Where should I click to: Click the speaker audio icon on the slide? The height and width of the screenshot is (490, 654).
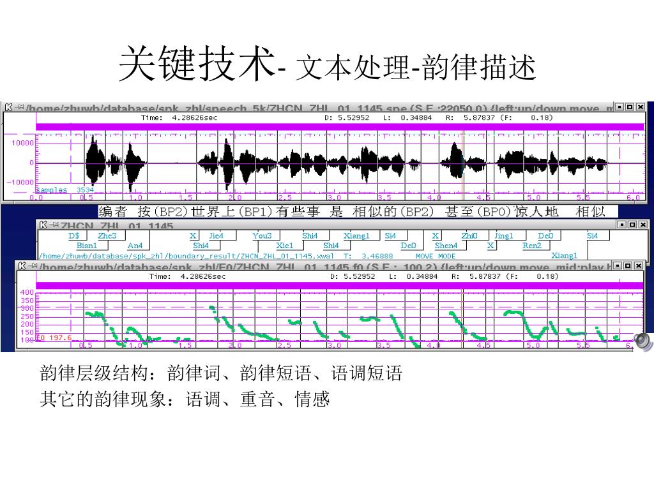pyautogui.click(x=644, y=342)
